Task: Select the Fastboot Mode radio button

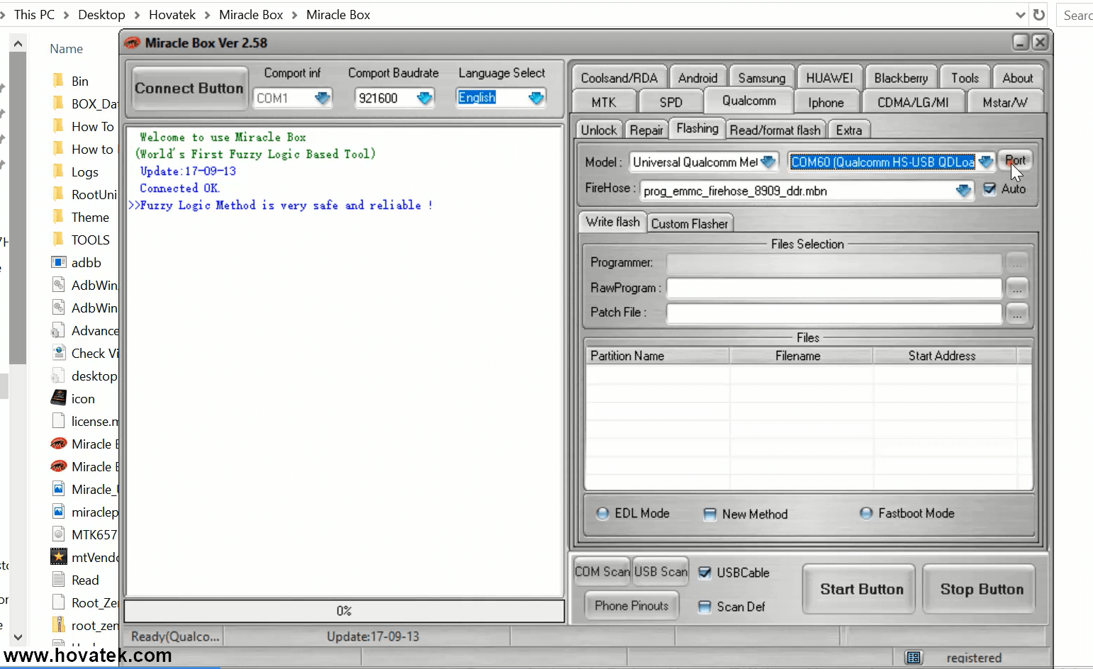Action: click(866, 514)
